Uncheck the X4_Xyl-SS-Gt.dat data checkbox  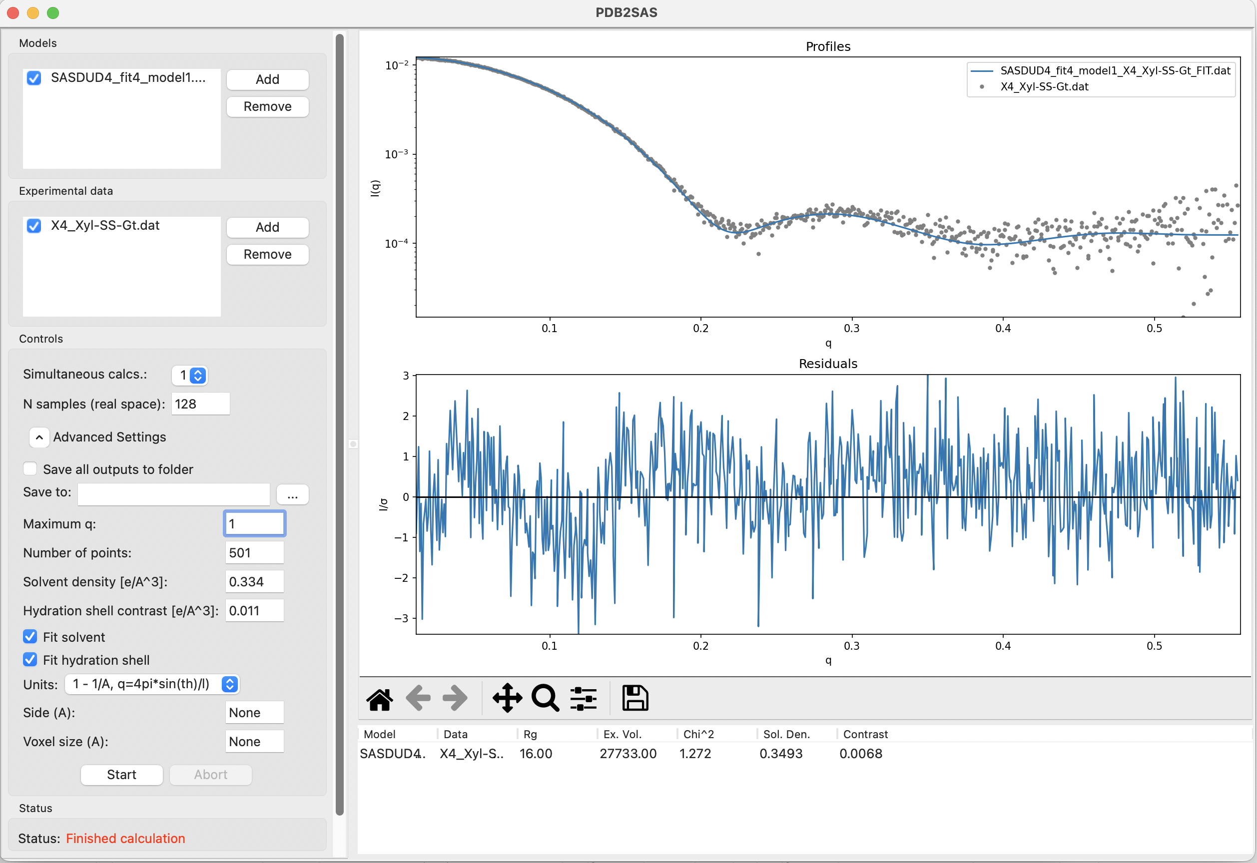click(34, 225)
